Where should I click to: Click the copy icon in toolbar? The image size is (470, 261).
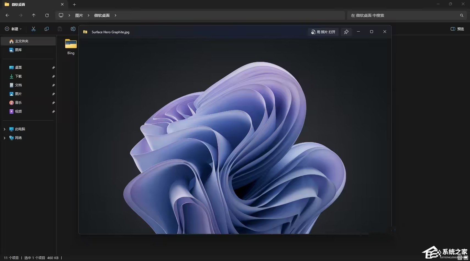[x=47, y=29]
